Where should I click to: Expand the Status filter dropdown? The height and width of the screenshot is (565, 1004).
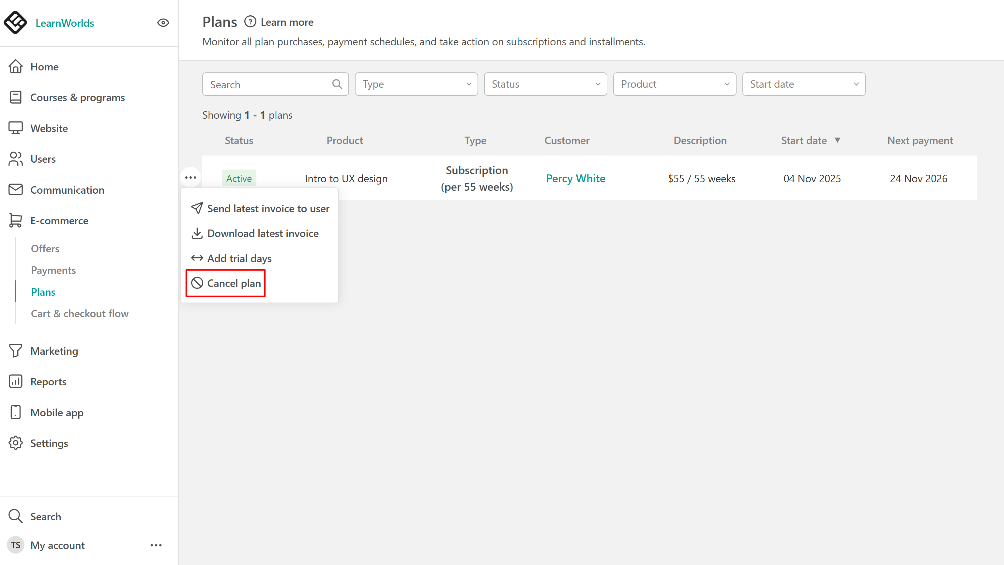545,84
